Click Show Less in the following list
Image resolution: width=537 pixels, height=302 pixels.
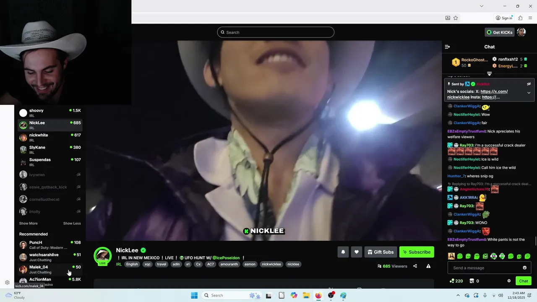72,224
